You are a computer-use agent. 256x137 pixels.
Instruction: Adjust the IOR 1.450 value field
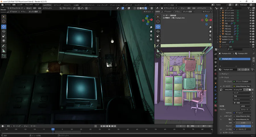(243, 123)
